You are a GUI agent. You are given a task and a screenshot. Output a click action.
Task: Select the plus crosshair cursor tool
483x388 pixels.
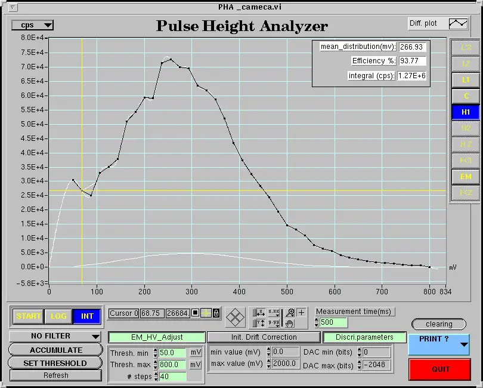[x=301, y=312]
